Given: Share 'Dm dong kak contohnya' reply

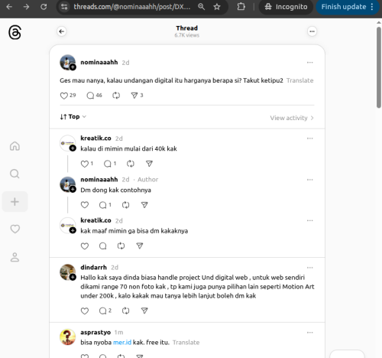Looking at the screenshot, I should point(144,205).
